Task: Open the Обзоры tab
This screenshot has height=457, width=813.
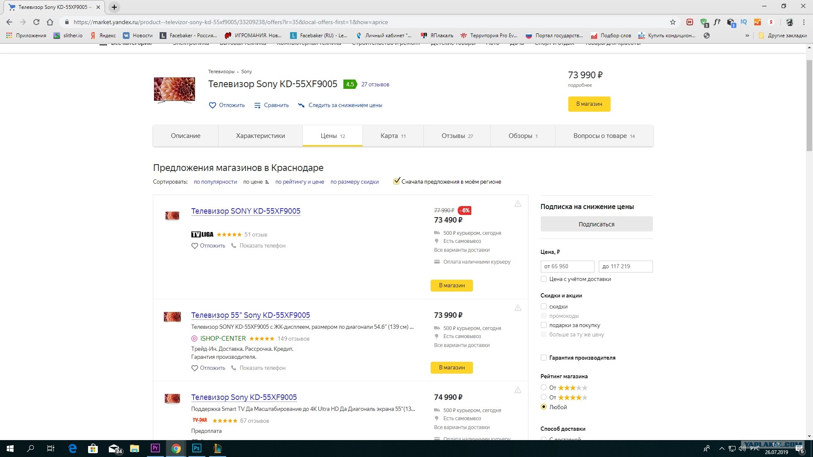Action: pos(523,136)
